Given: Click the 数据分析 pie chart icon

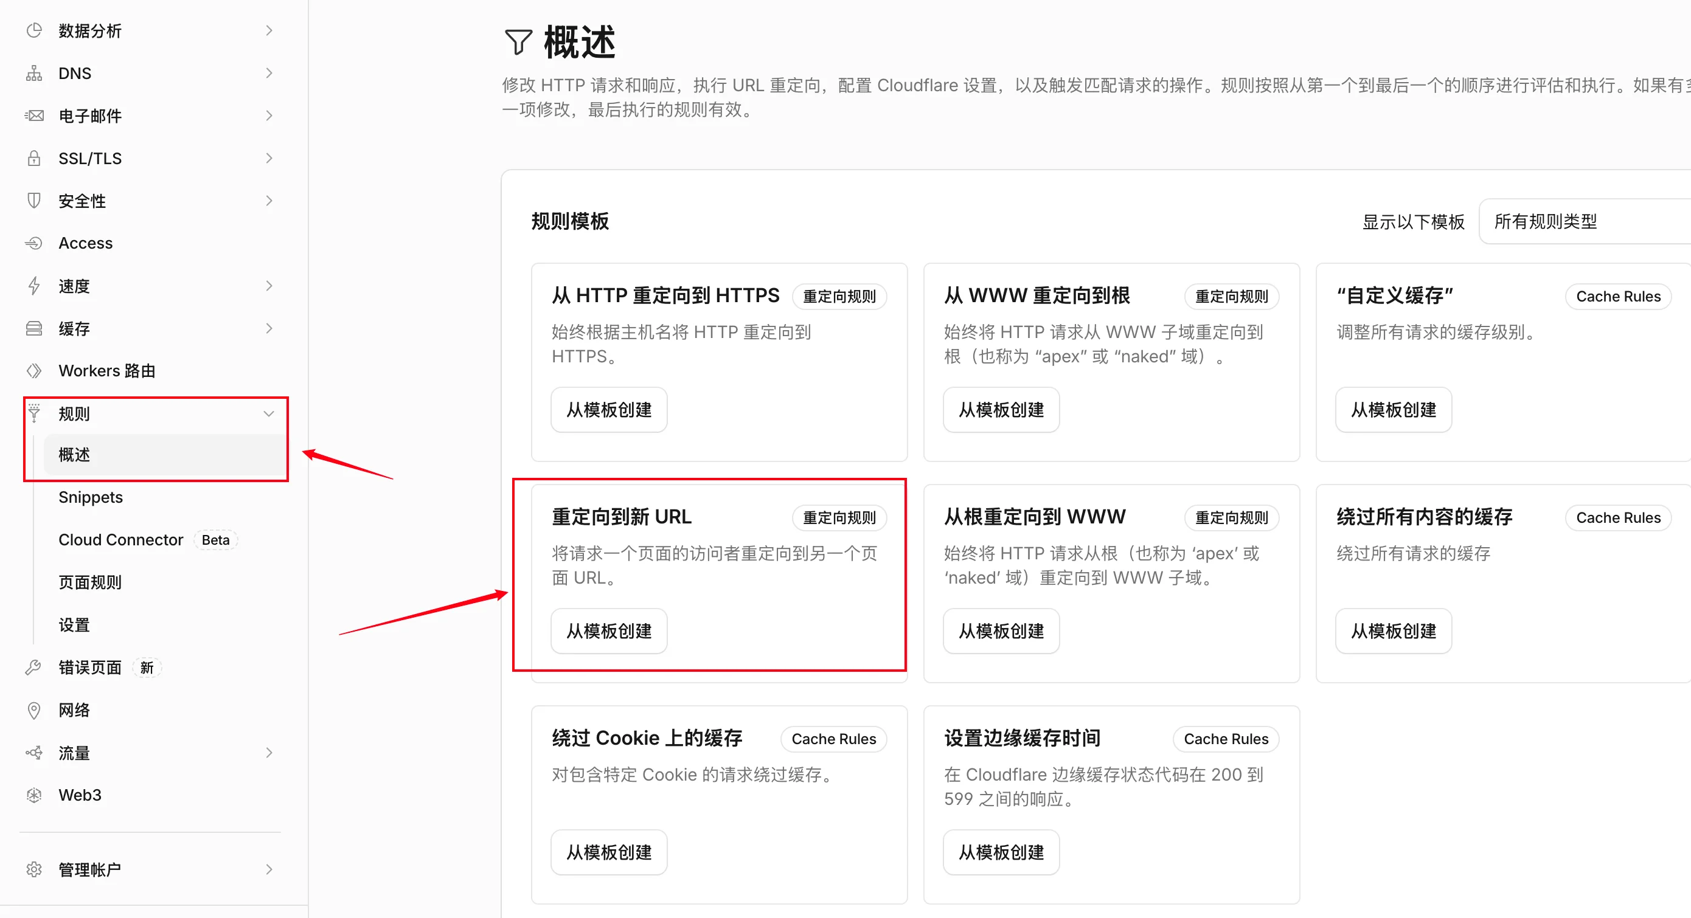Looking at the screenshot, I should pos(34,30).
